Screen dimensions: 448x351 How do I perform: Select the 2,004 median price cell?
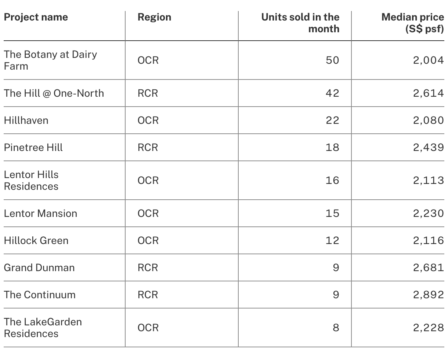click(x=428, y=60)
